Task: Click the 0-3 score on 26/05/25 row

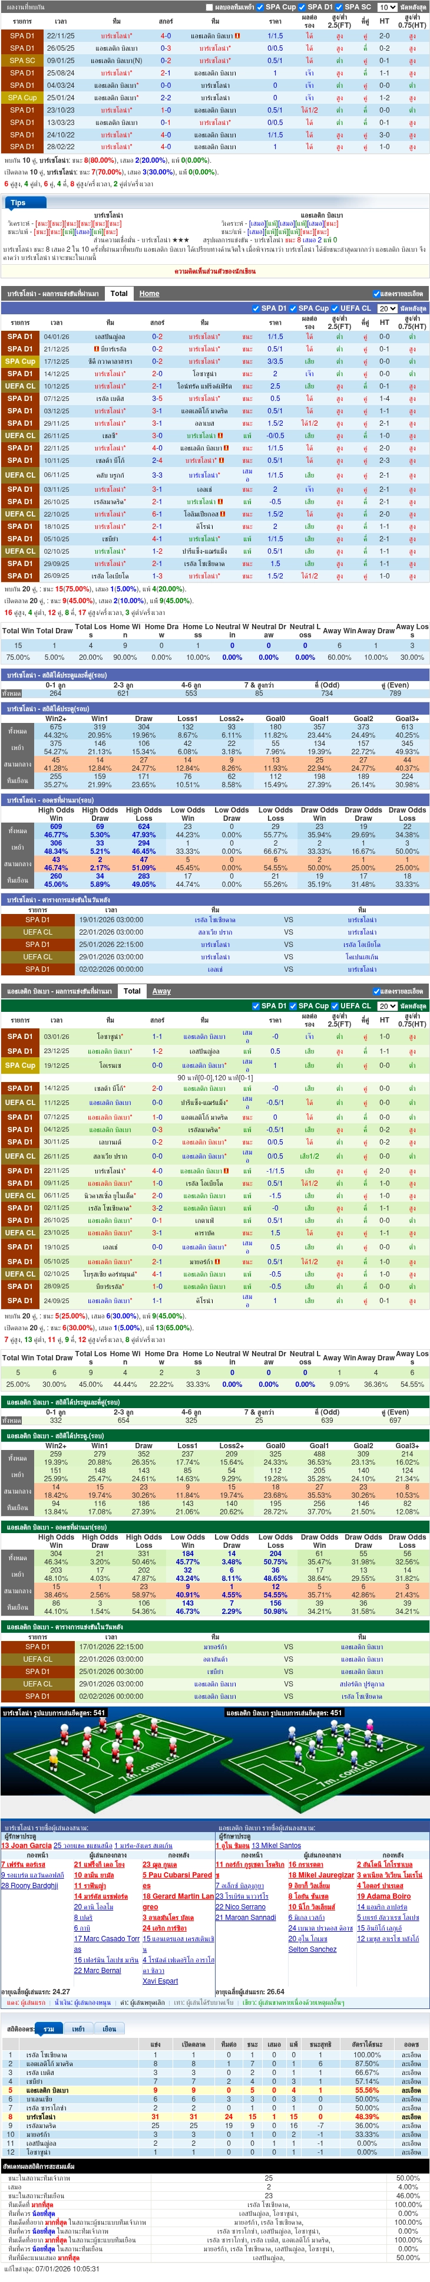Action: [166, 49]
